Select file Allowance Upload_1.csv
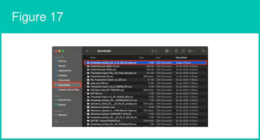 pos(146,107)
